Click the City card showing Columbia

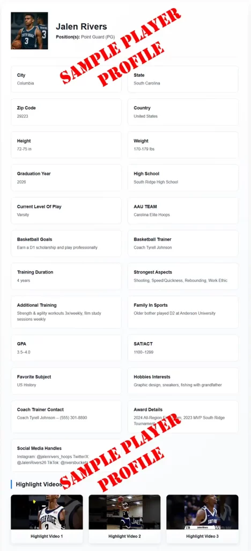66,79
